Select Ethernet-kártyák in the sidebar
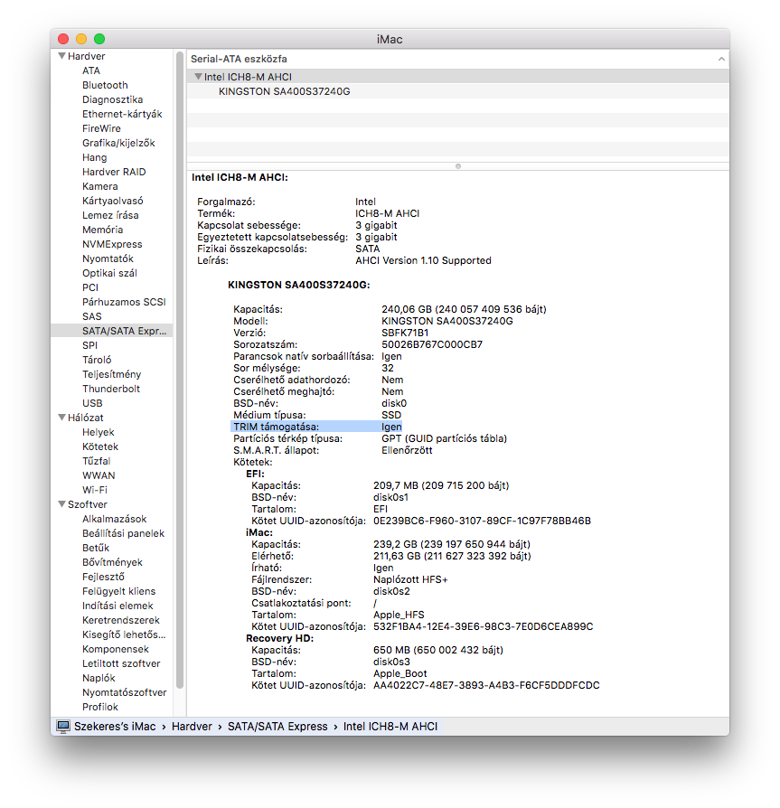This screenshot has height=808, width=780. point(122,114)
